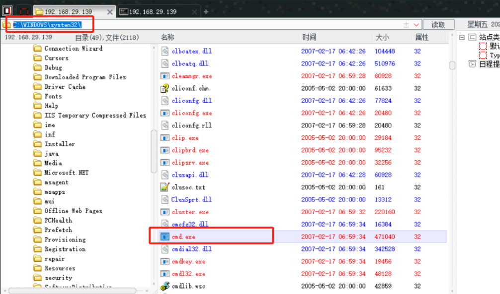Select Connection Wizard folder icon

point(38,49)
